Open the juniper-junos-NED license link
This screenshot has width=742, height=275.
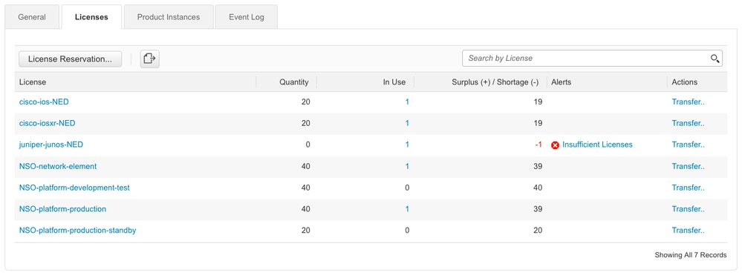[51, 145]
